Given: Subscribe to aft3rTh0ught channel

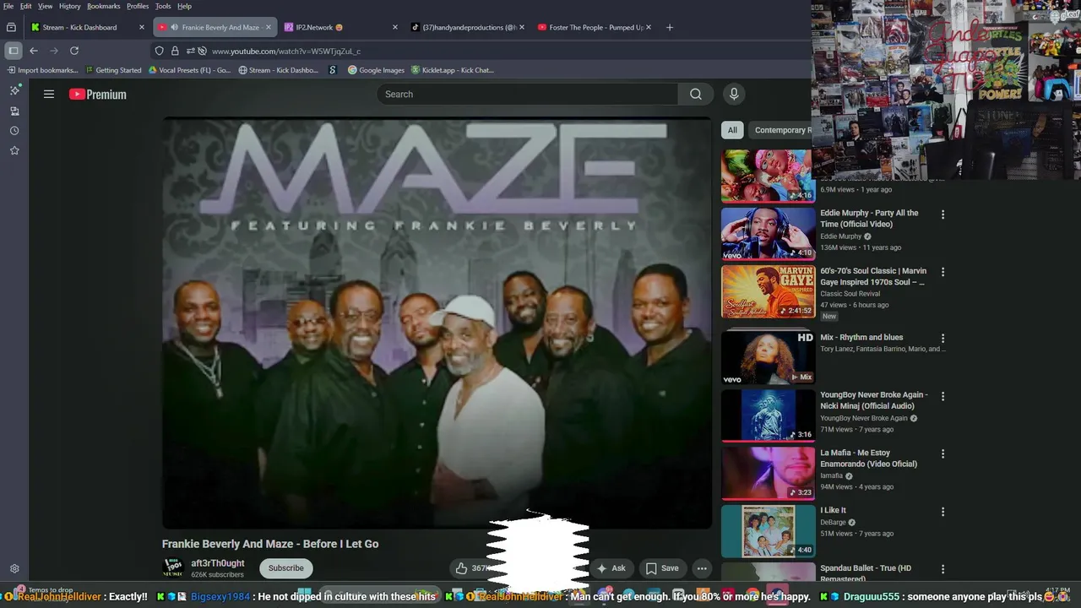Looking at the screenshot, I should coord(286,568).
